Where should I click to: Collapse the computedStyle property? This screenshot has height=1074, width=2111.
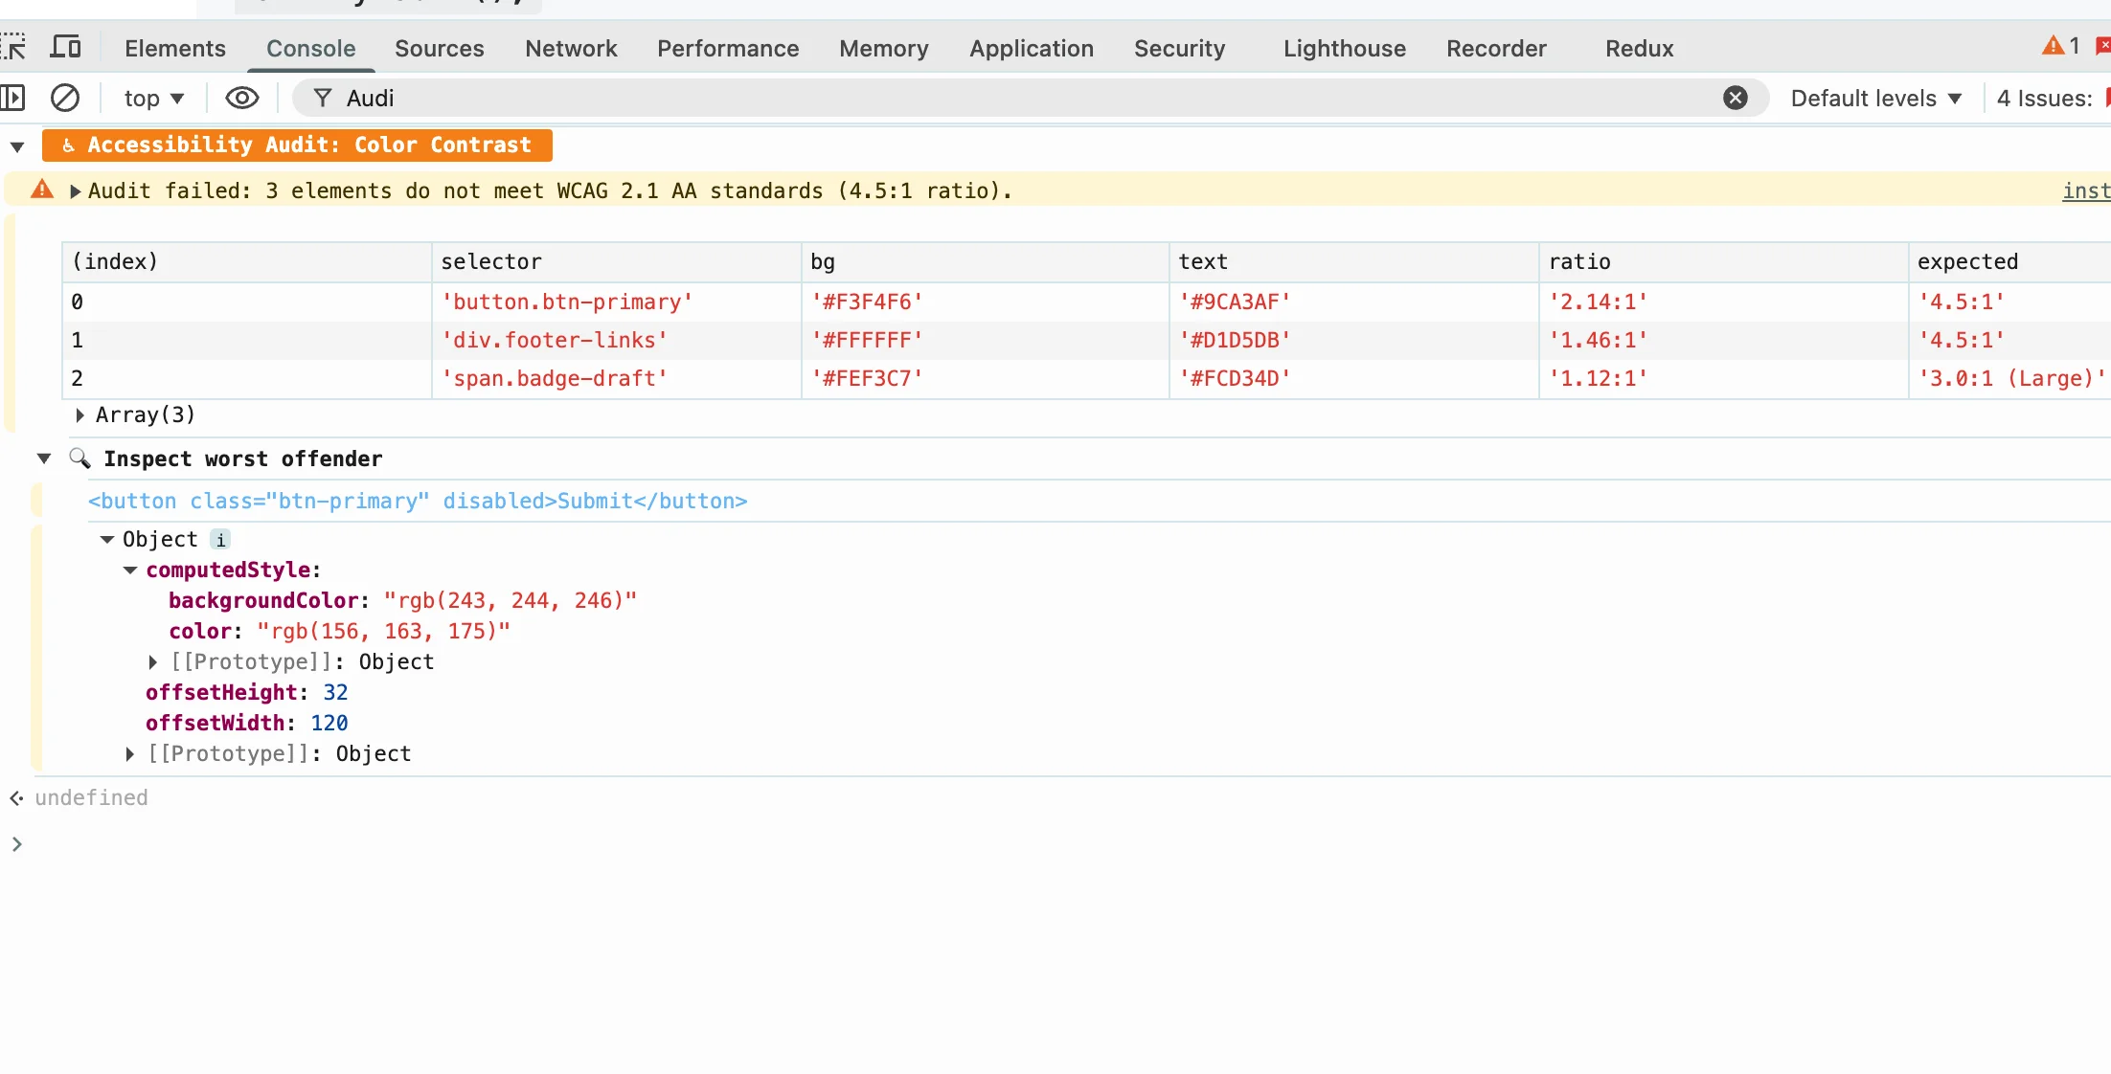130,571
